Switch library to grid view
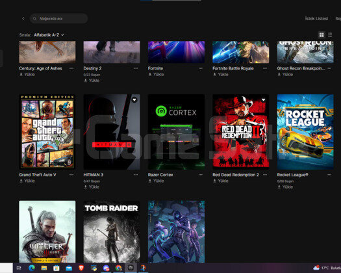 click(x=322, y=34)
